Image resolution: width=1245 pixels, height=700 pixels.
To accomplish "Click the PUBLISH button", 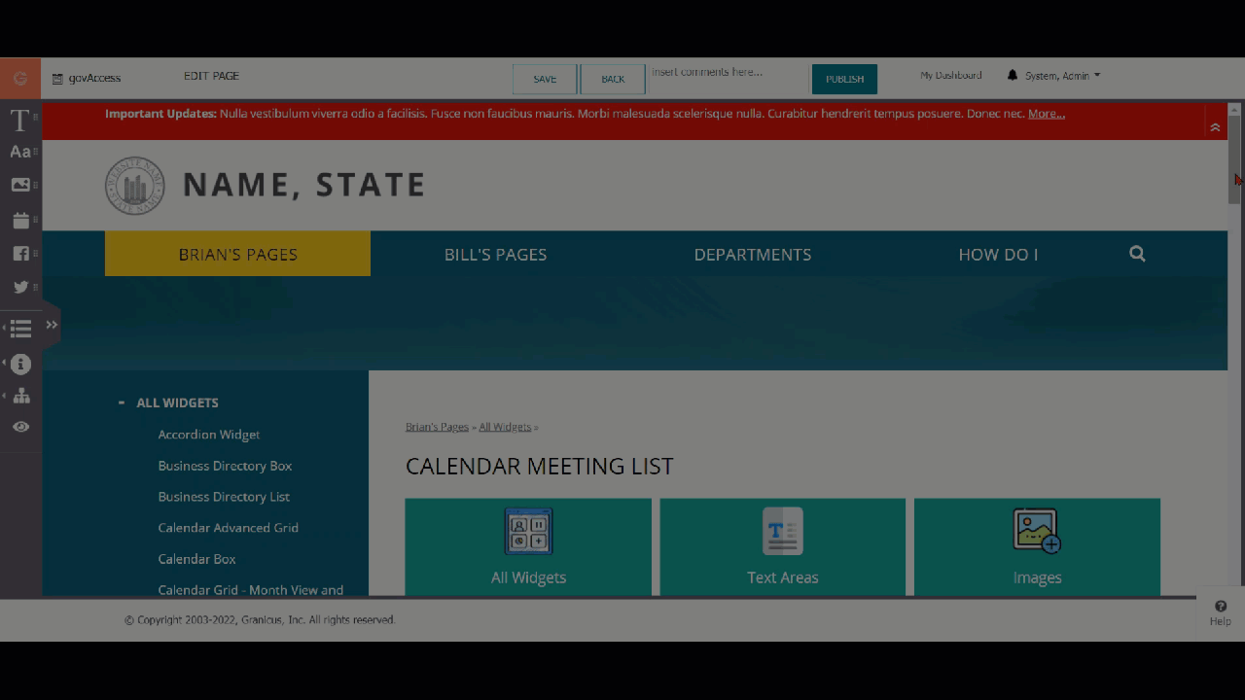I will pyautogui.click(x=843, y=79).
